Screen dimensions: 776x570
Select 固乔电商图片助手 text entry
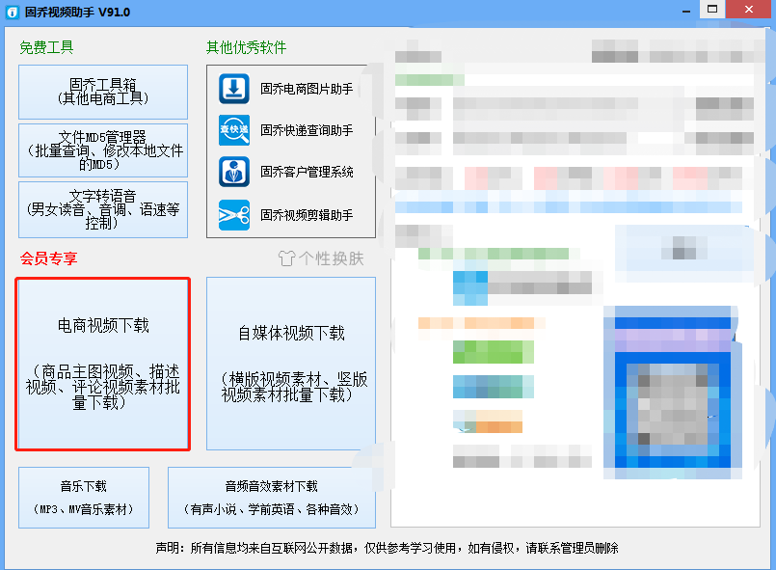tap(307, 89)
